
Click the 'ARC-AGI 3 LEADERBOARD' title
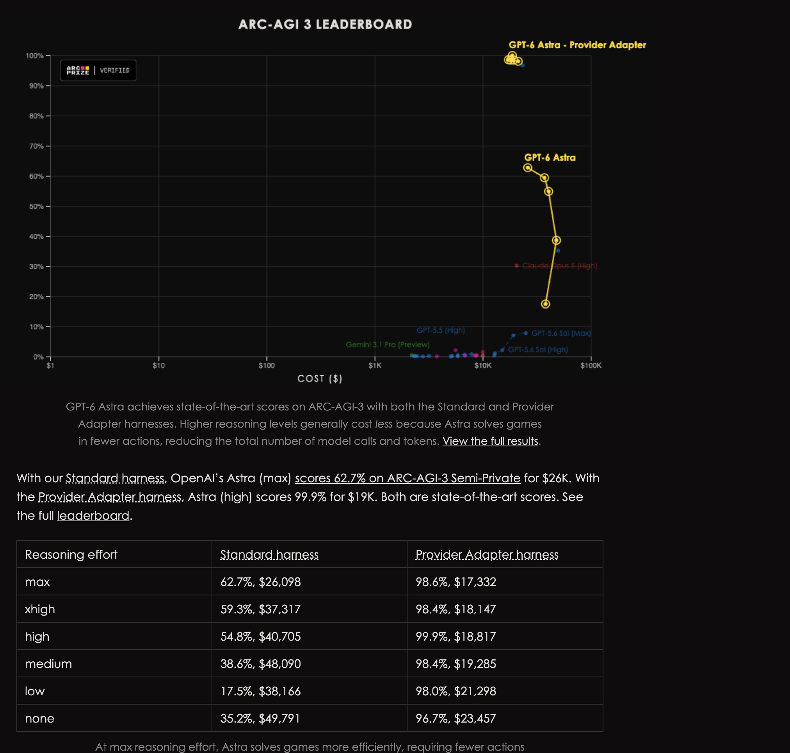point(325,25)
